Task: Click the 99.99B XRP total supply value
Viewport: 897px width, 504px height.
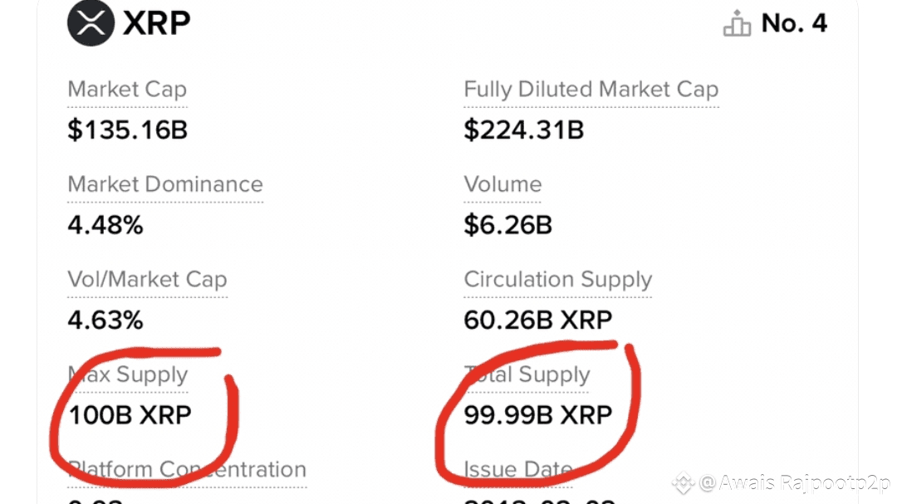Action: coord(537,414)
